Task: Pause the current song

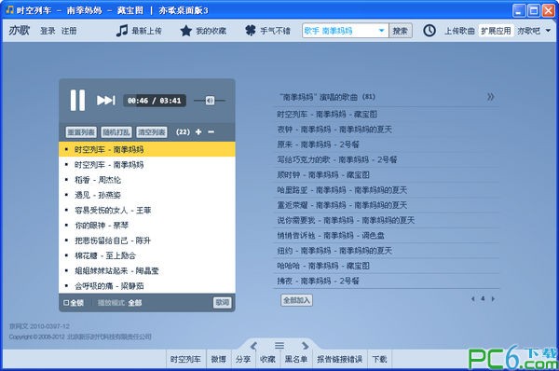Action: pos(77,101)
